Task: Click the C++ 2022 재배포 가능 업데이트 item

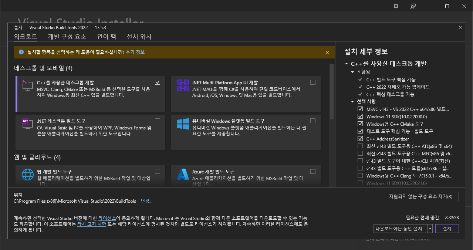Action: pyautogui.click(x=398, y=87)
